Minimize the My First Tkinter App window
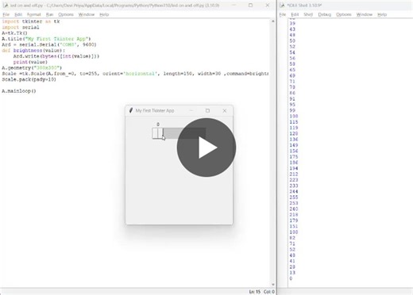413x295 pixels. 191,111
